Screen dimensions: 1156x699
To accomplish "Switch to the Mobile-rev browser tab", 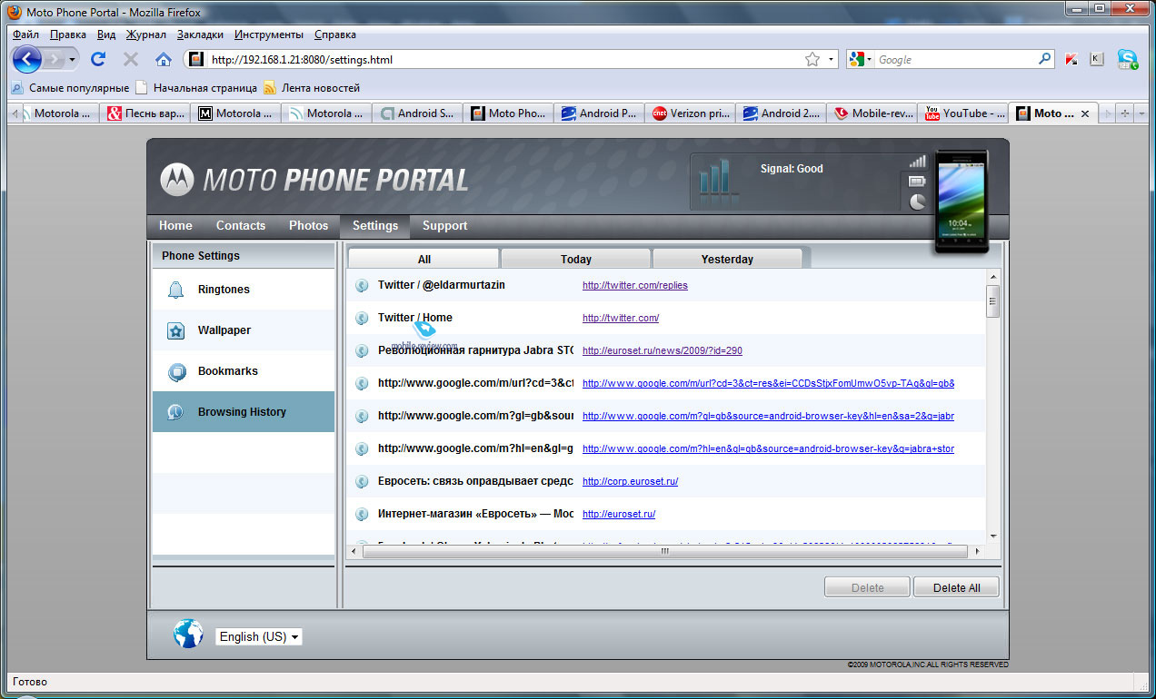I will [871, 113].
